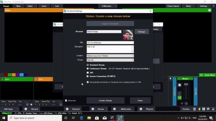Expand the Add Input dropdown arrow
The height and width of the screenshot is (121, 216).
click(x=18, y=109)
